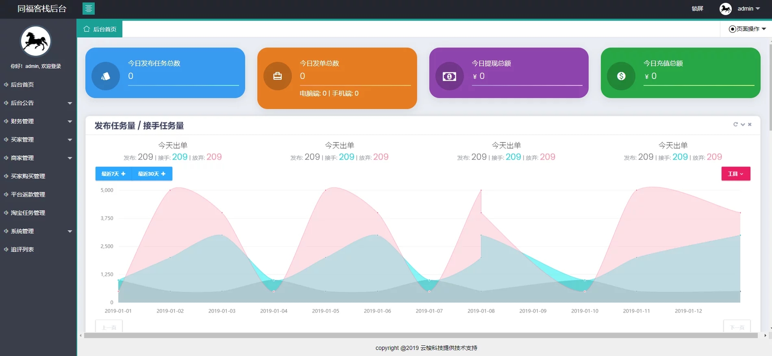772x356 pixels.
Task: Click the blue card's task icon
Action: [x=106, y=76]
